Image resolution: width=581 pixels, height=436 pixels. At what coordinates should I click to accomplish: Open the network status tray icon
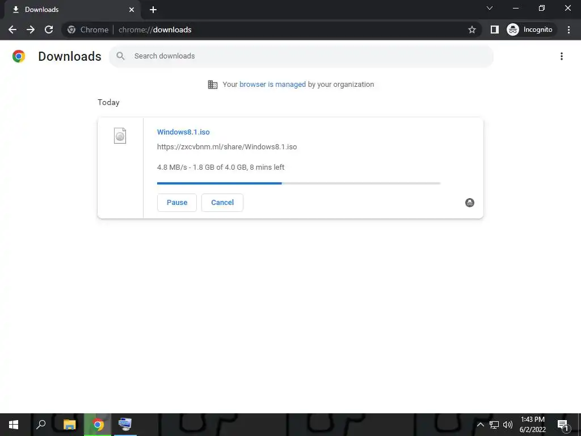494,425
